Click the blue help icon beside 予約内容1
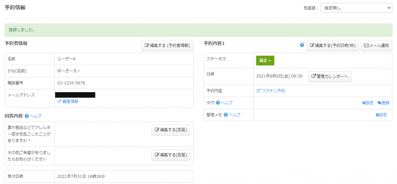The image size is (397, 184). (x=302, y=45)
